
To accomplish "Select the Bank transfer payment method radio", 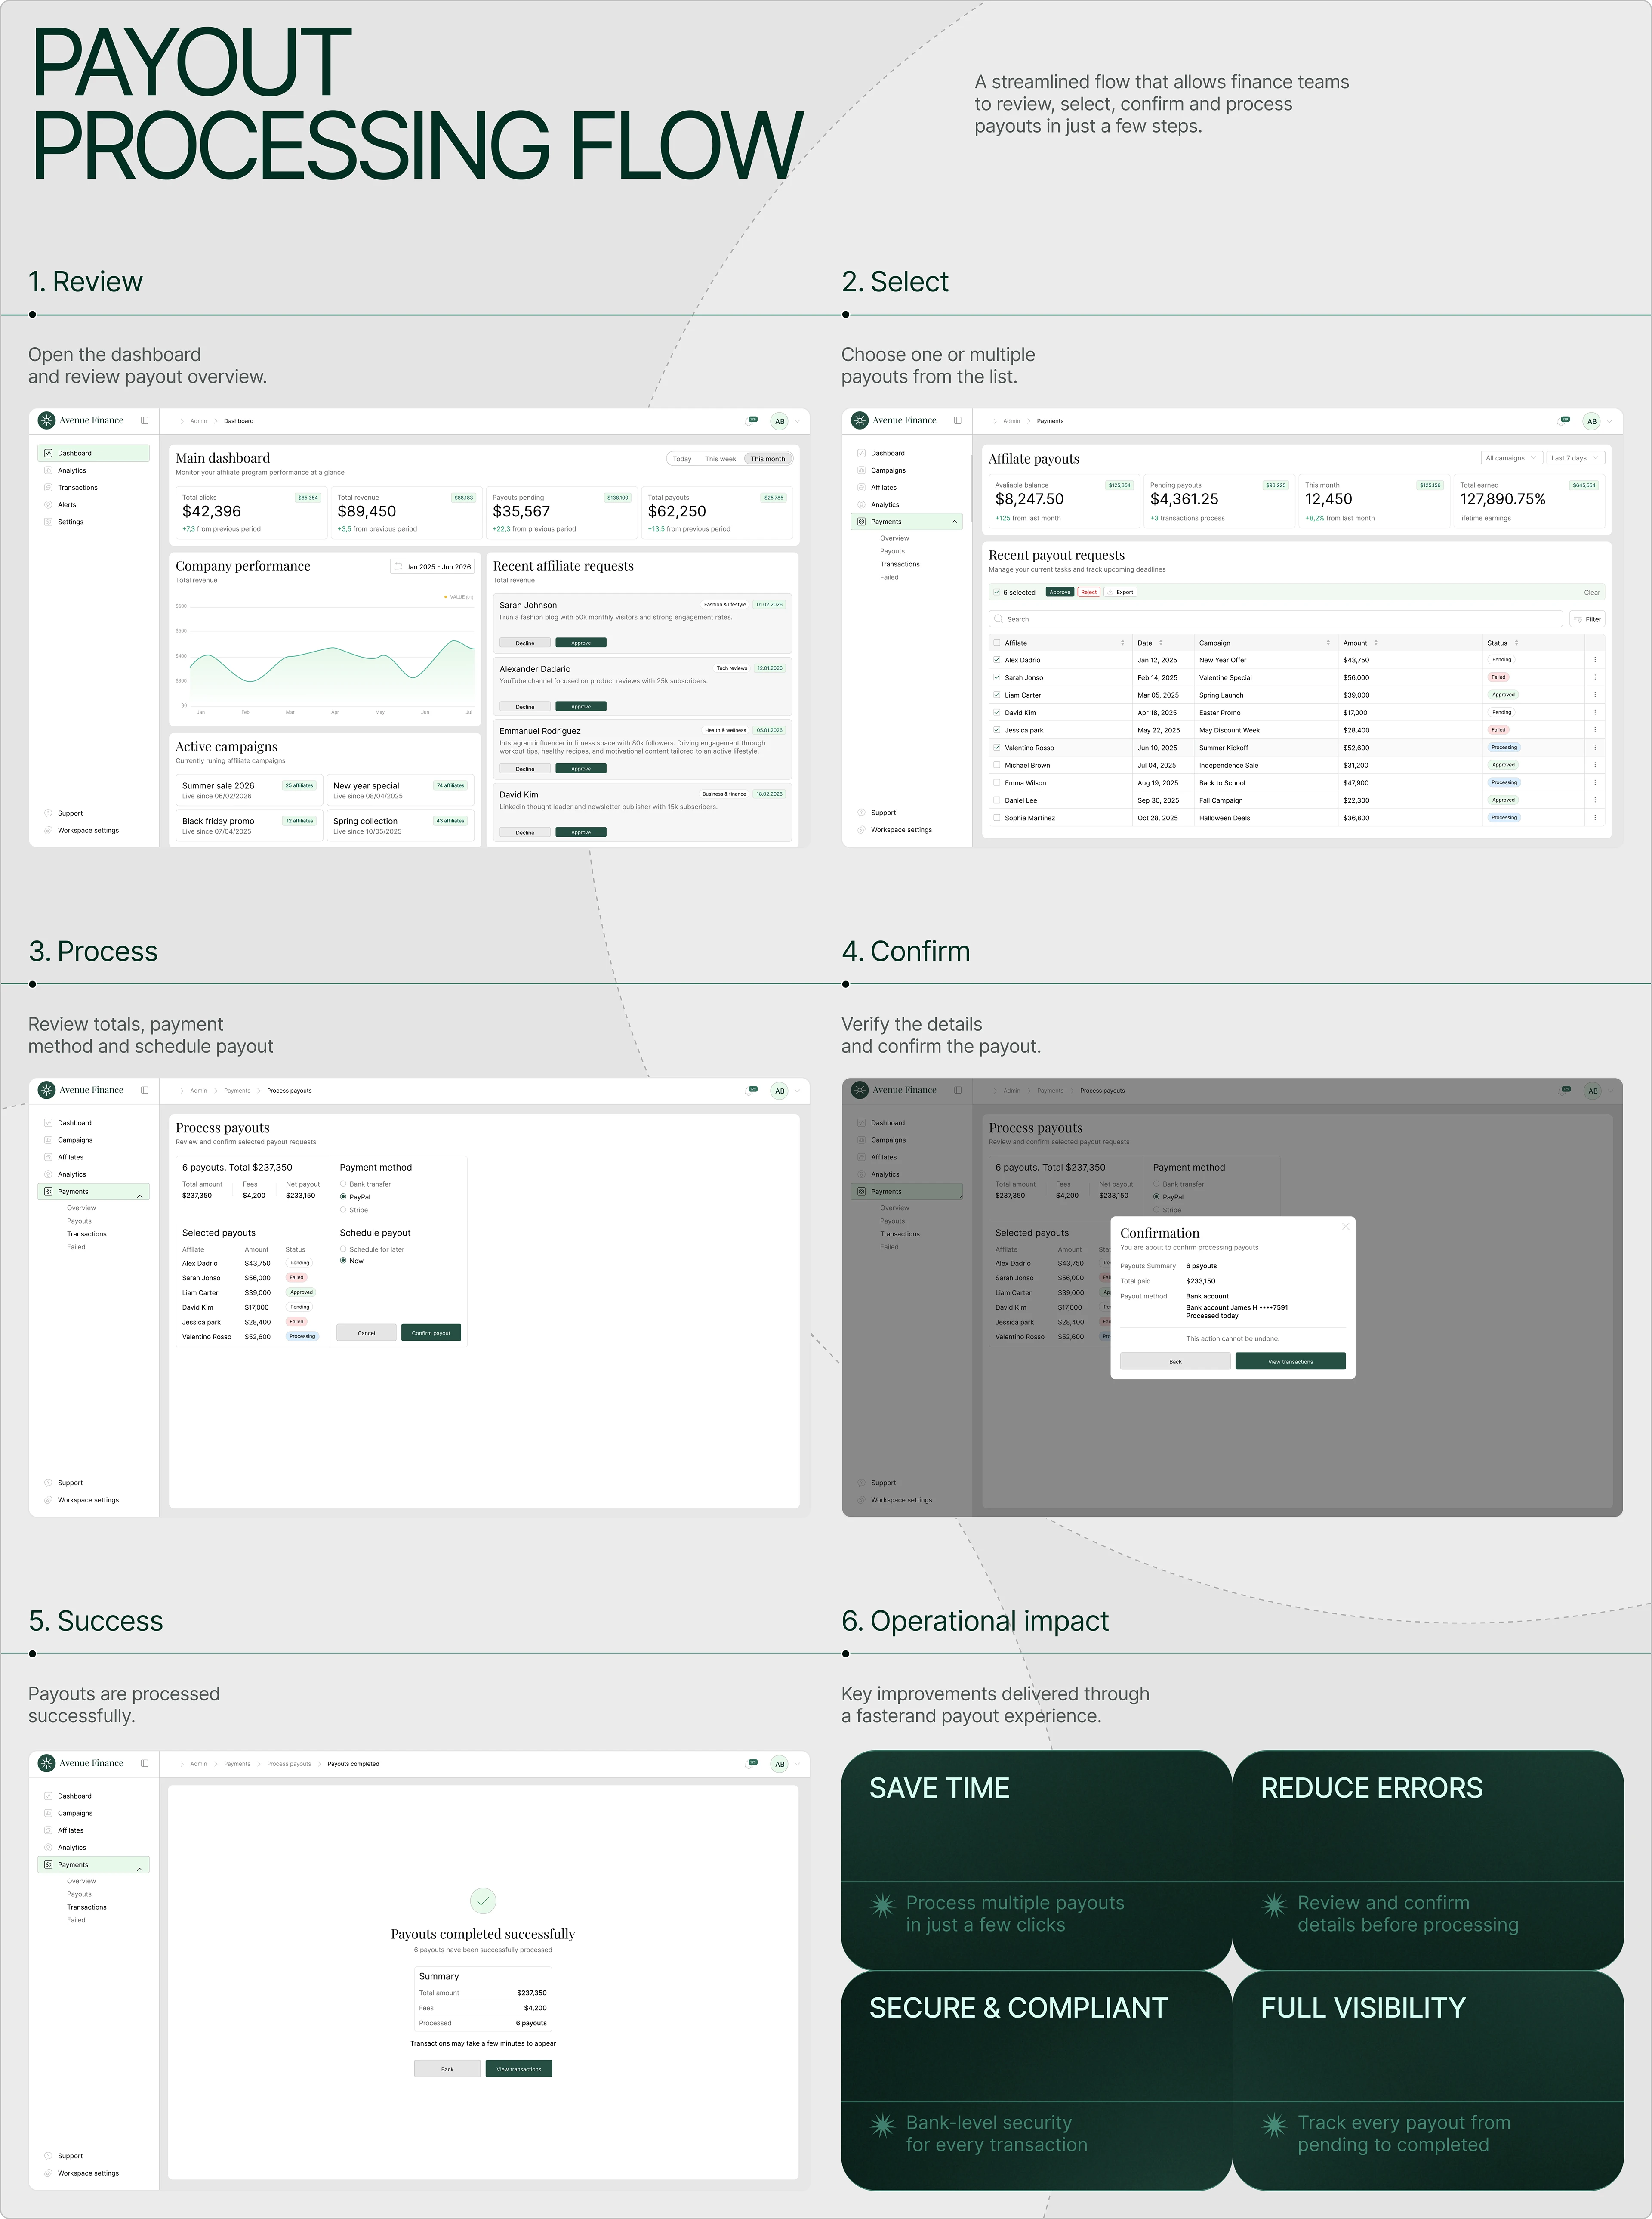I will [x=343, y=1184].
